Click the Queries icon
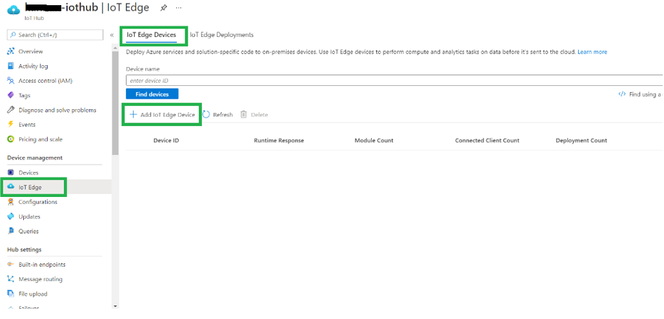This screenshot has width=664, height=319. (x=11, y=231)
